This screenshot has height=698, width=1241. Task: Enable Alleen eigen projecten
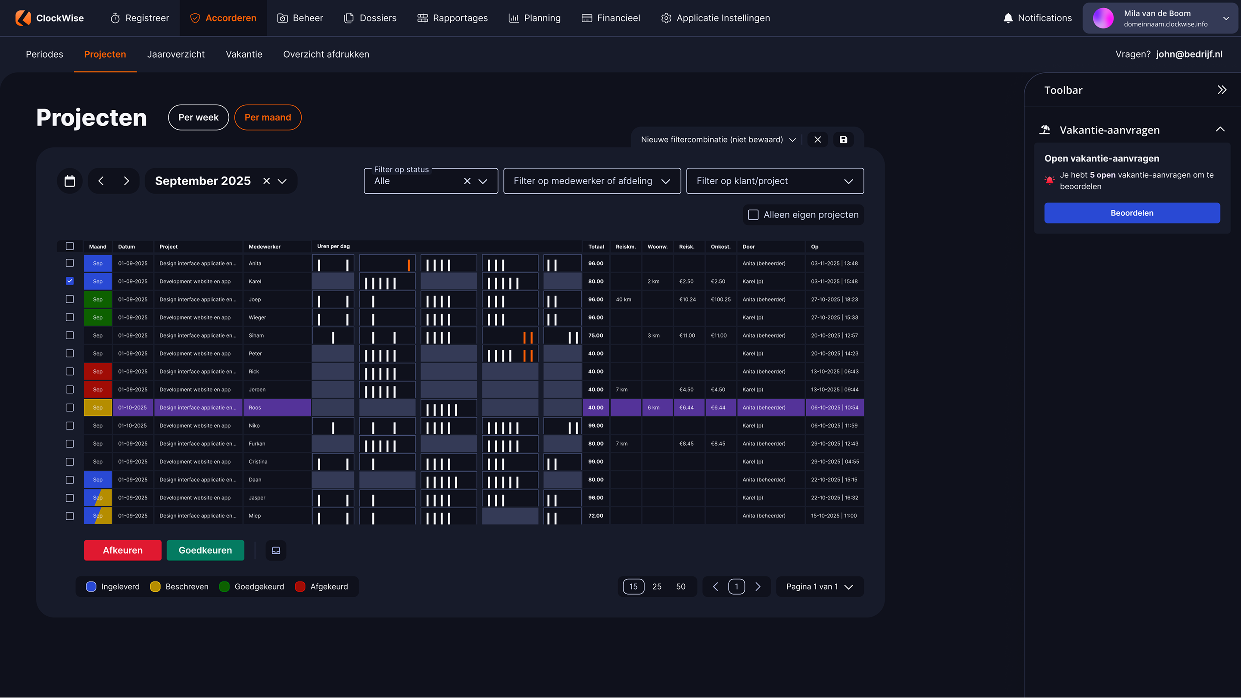[x=753, y=215]
